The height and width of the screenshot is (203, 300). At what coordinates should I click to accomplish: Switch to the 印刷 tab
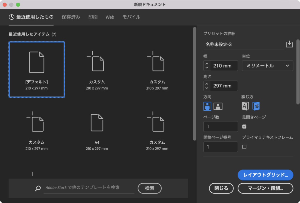[93, 17]
